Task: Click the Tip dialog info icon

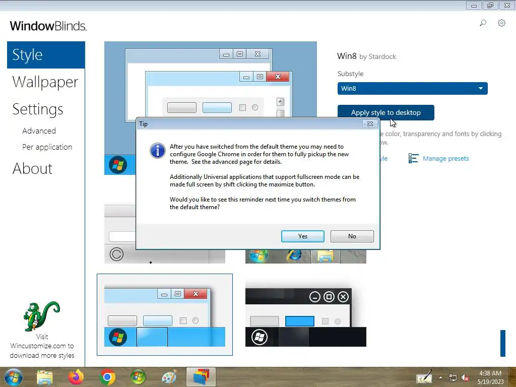Action: (x=158, y=151)
